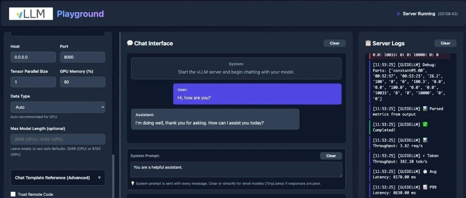Click the Server Running status dot
Image resolution: width=466 pixels, height=198 pixels.
pyautogui.click(x=398, y=14)
